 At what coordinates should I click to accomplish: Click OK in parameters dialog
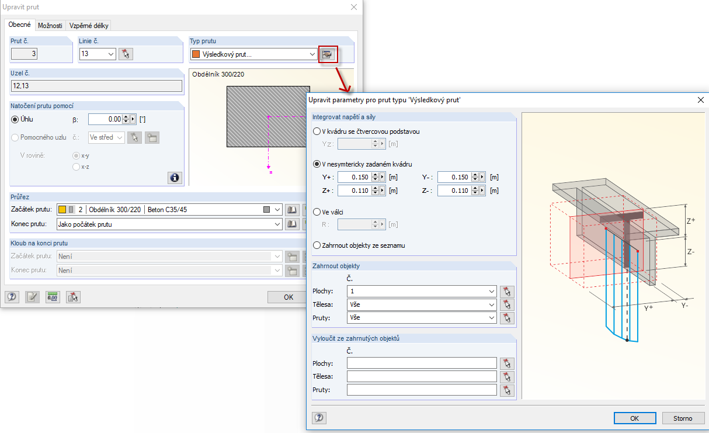(635, 418)
